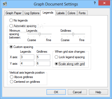This screenshot has height=99, width=112.
Task: Select Scale along with grid option
Action: [x=70, y=64]
